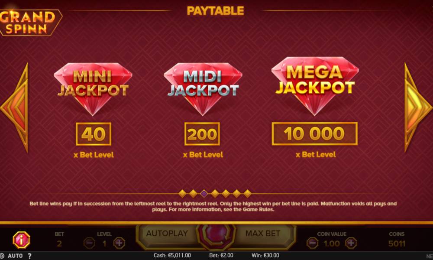
Task: Raise the coin value with plus
Action: [351, 243]
